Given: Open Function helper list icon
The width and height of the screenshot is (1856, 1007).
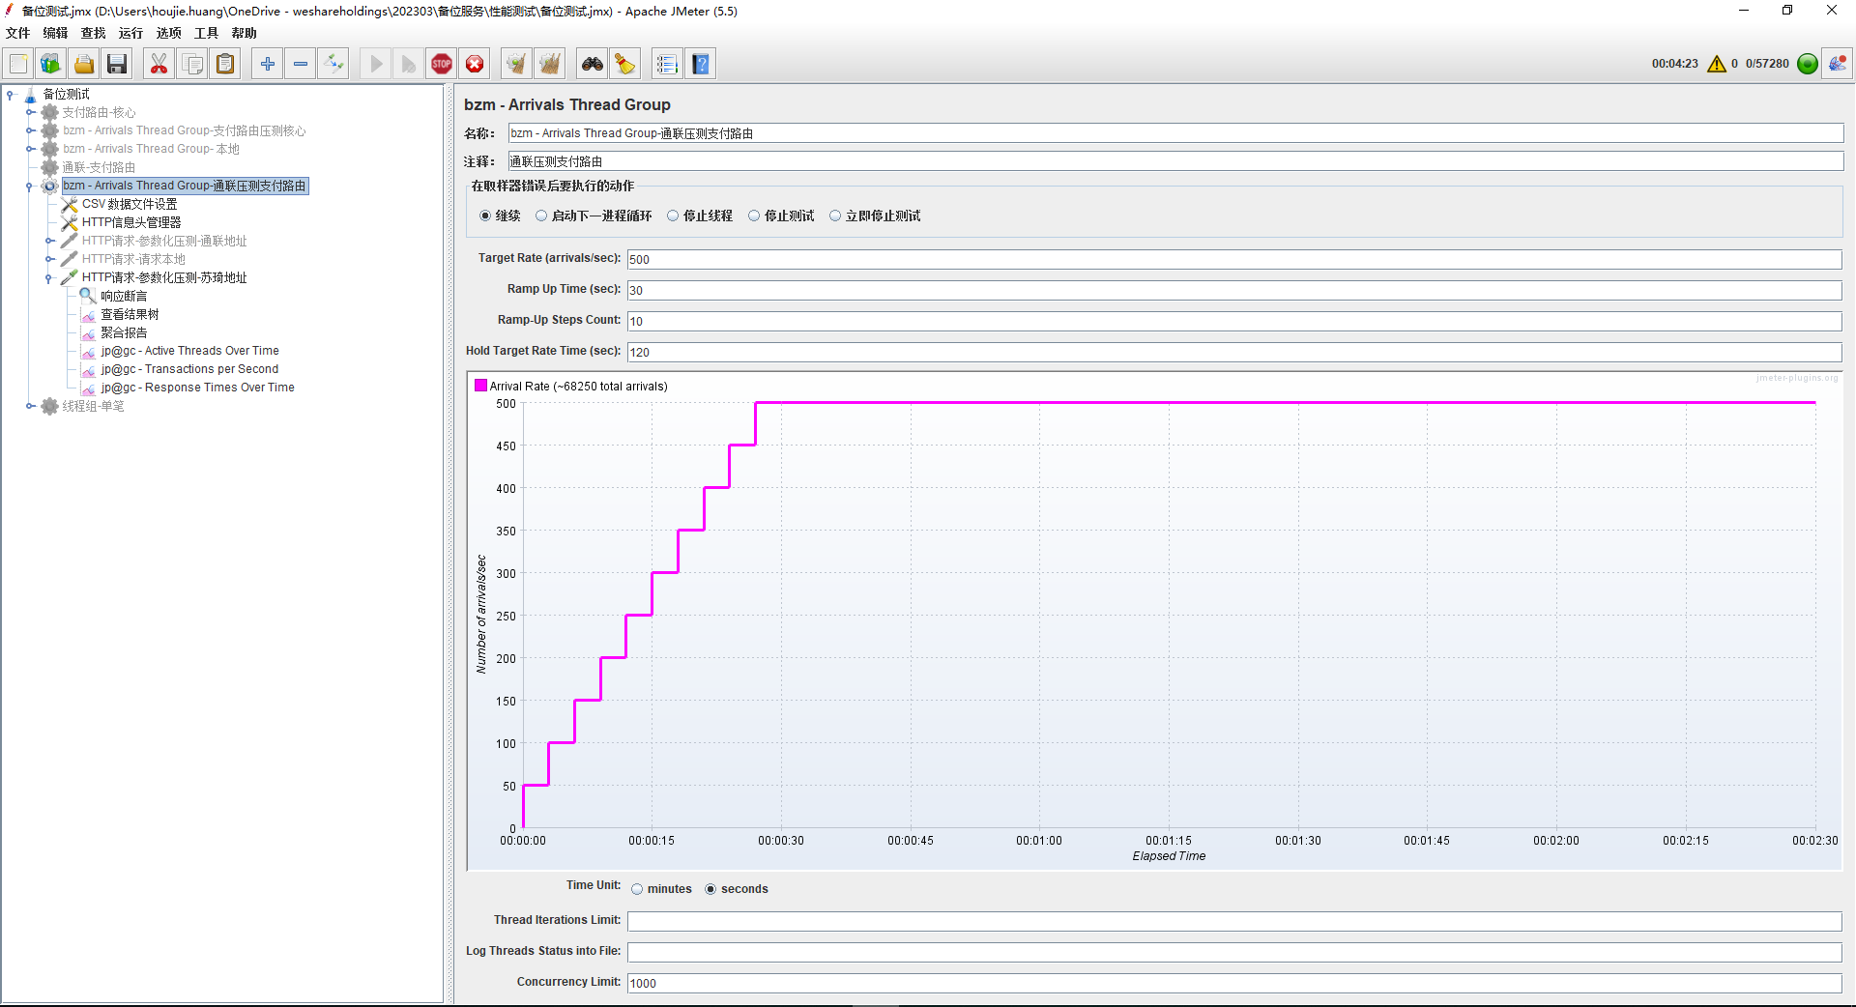Looking at the screenshot, I should (667, 64).
